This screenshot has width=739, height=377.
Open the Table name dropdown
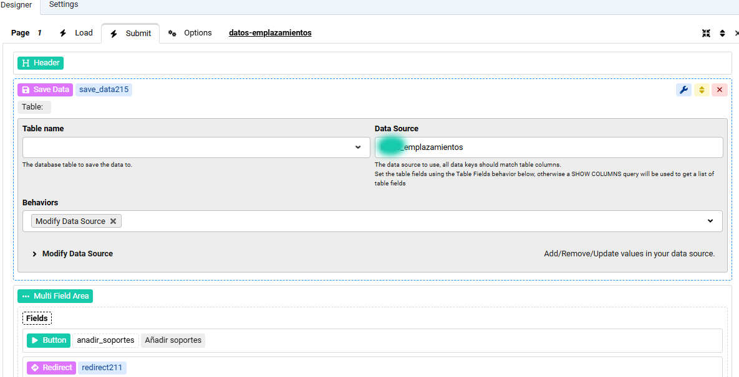196,147
